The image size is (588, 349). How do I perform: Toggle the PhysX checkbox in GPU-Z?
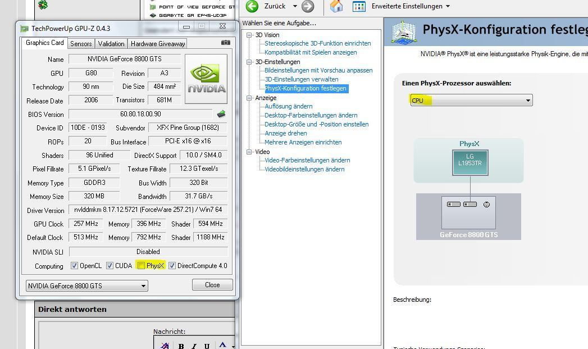pyautogui.click(x=141, y=266)
